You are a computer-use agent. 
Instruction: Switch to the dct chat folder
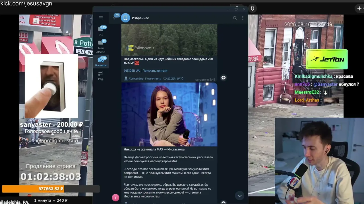[x=101, y=31]
